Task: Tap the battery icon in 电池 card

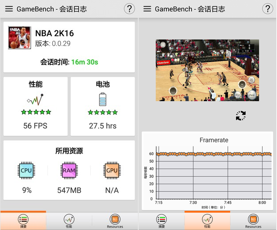Action: (103, 99)
